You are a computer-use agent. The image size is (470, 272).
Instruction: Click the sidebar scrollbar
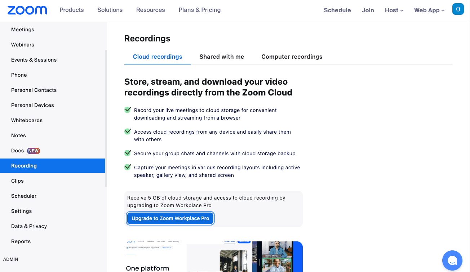(106, 115)
